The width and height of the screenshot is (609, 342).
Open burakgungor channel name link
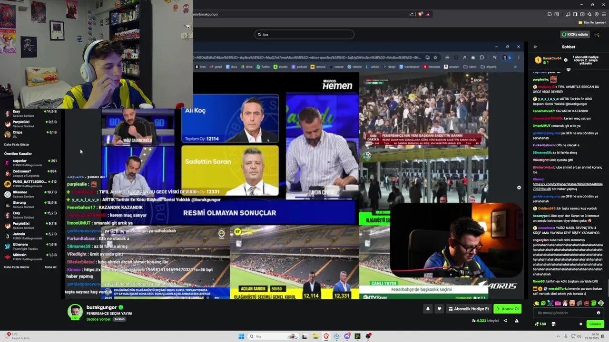[x=102, y=307]
